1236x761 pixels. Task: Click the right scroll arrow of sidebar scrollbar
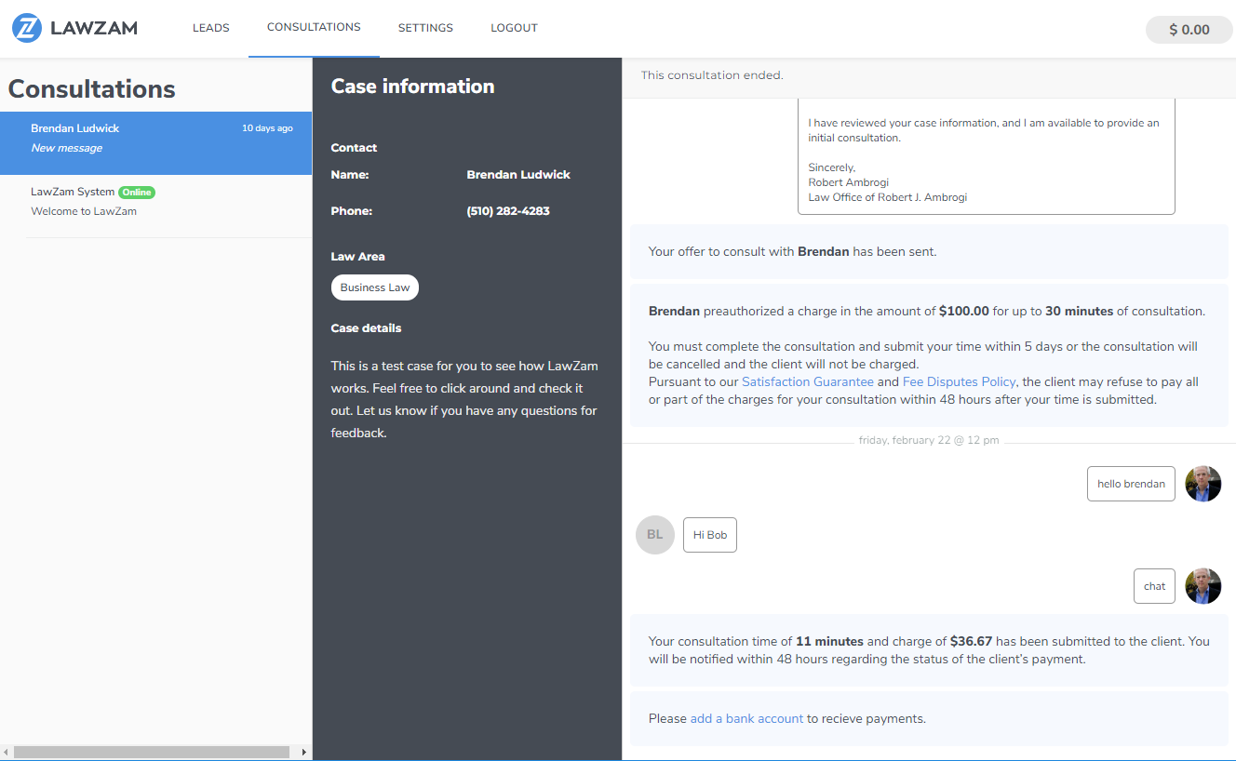pos(303,752)
